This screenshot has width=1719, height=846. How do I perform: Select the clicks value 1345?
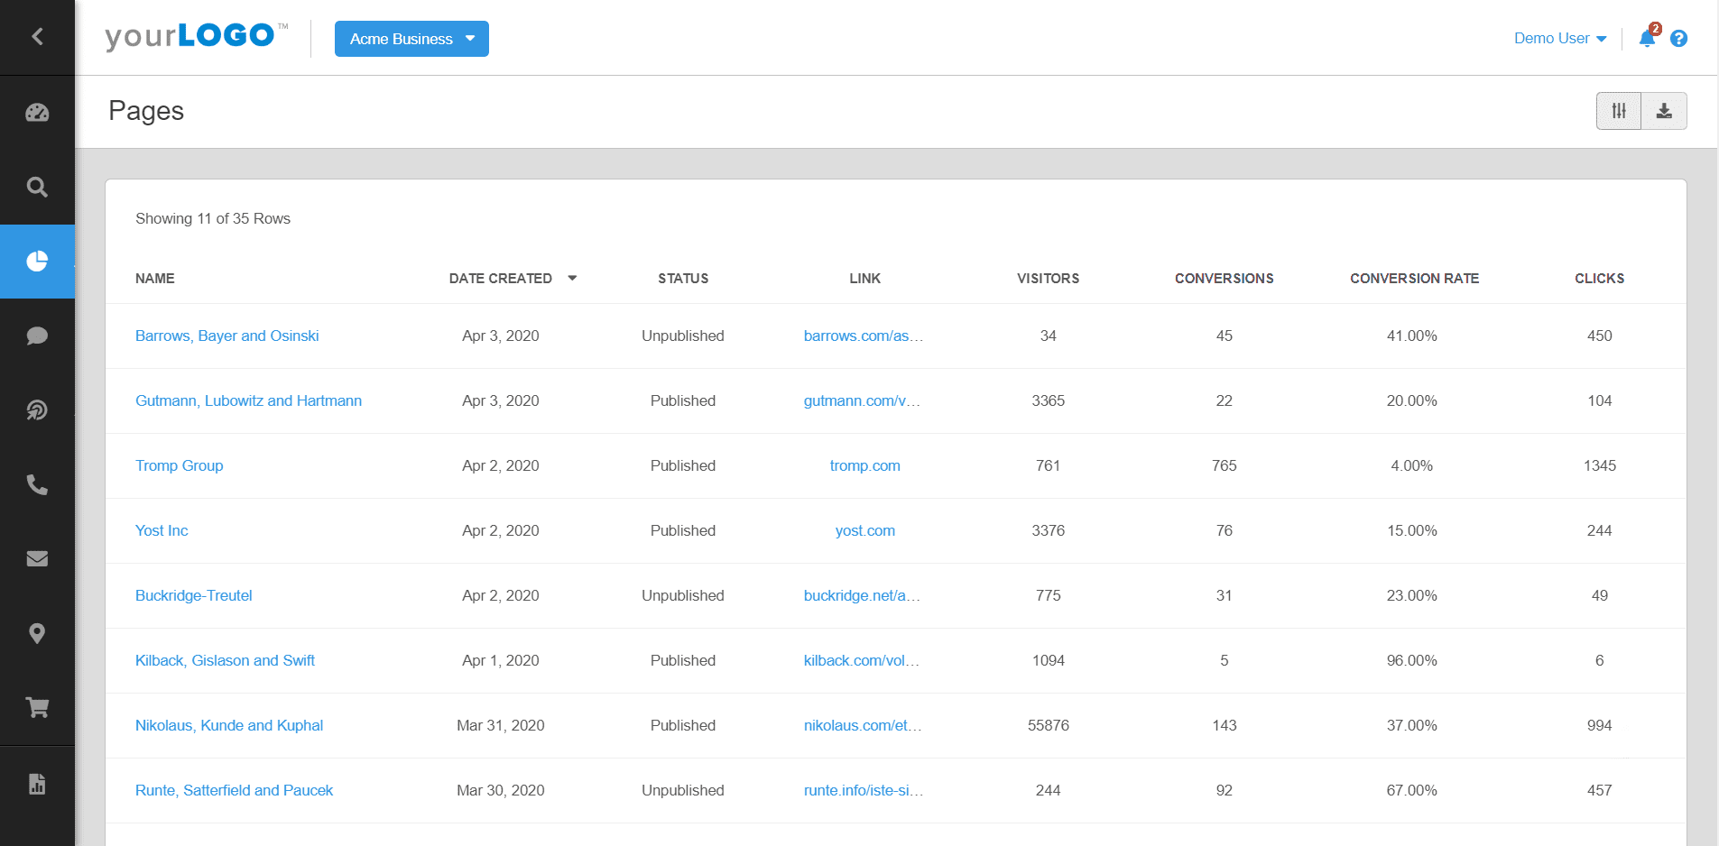pyautogui.click(x=1599, y=465)
